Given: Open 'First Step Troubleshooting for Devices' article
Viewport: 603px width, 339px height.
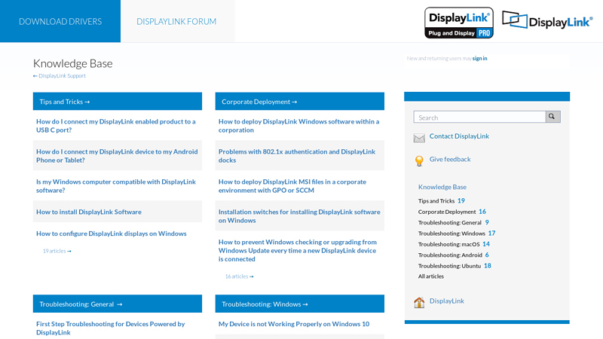Looking at the screenshot, I should [x=110, y=328].
